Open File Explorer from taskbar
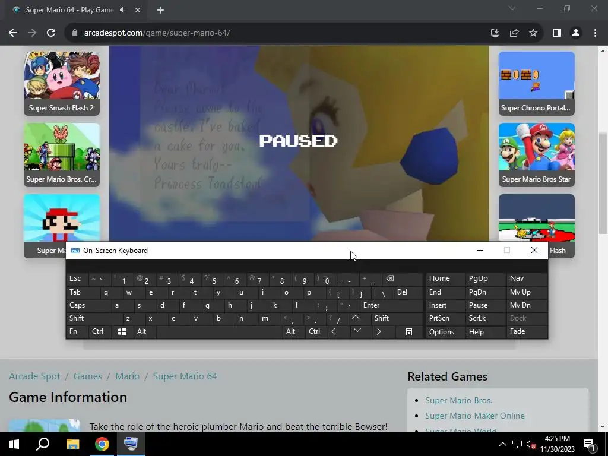Screen dimensions: 608x456 [72, 444]
